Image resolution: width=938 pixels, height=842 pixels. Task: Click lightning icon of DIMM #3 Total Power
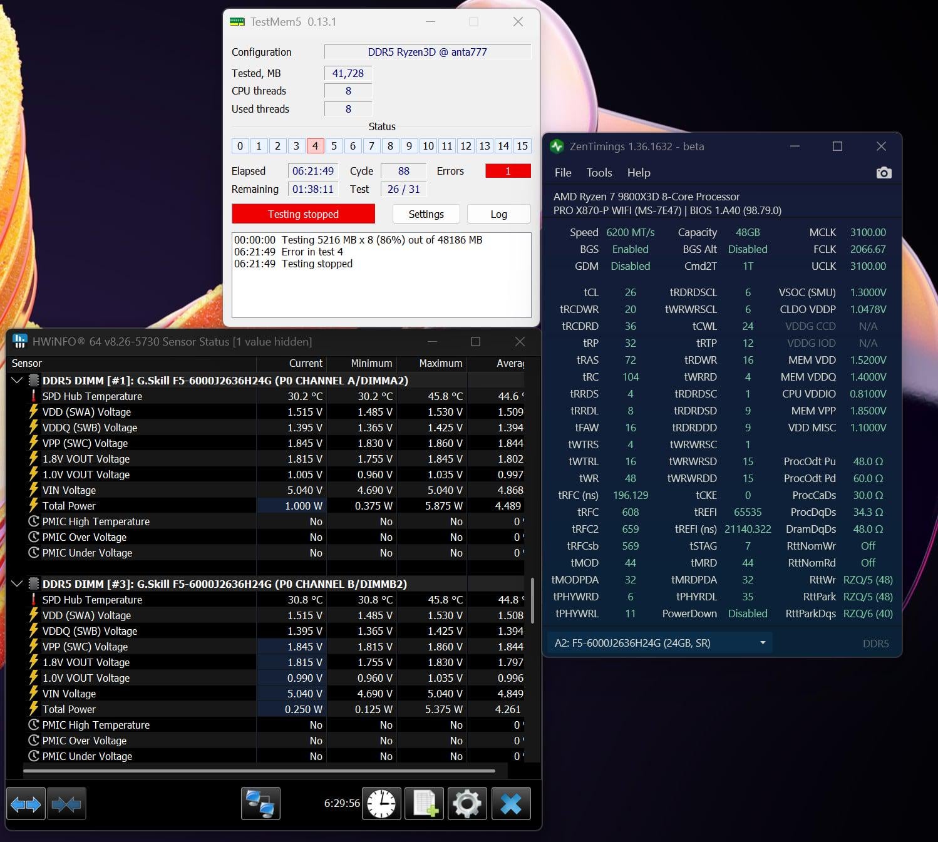pos(34,709)
